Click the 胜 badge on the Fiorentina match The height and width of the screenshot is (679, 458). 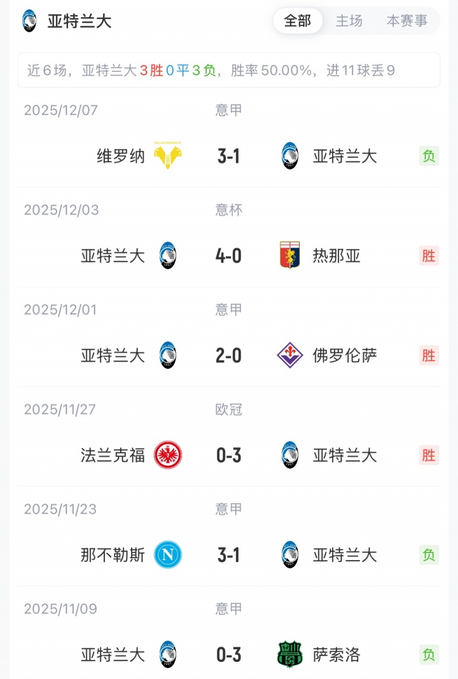[429, 355]
